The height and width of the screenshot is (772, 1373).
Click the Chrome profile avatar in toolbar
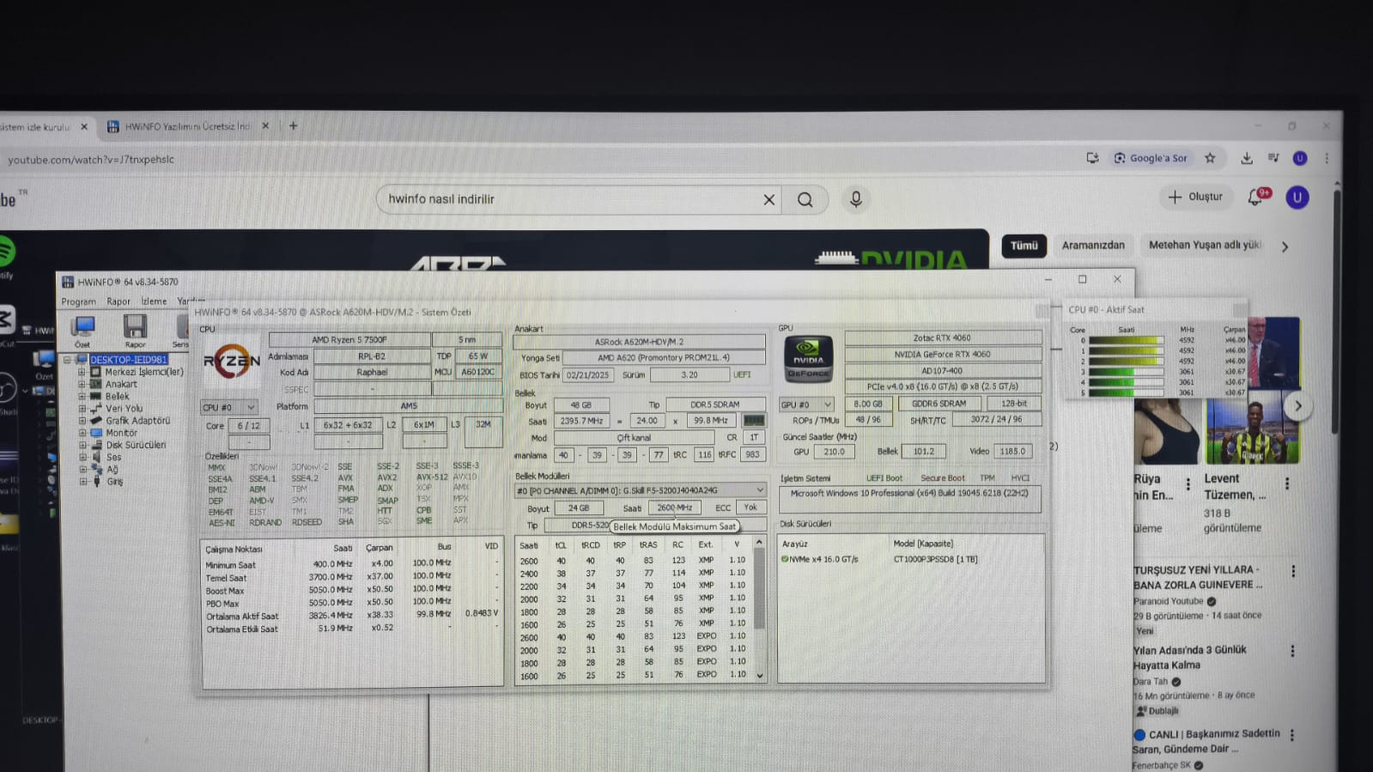(x=1300, y=158)
